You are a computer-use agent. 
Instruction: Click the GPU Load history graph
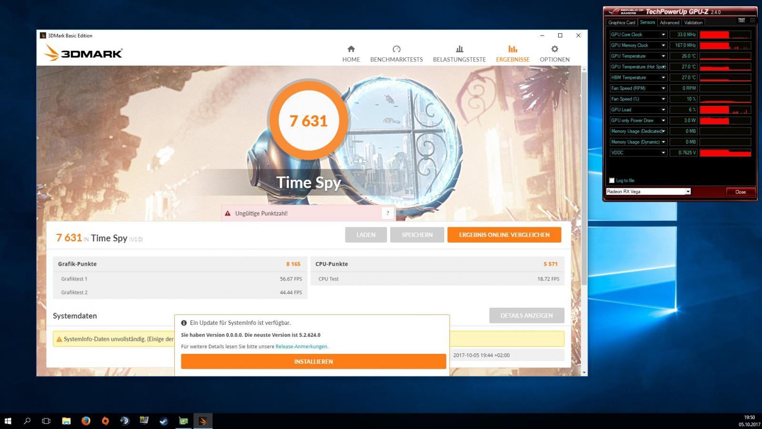point(725,110)
